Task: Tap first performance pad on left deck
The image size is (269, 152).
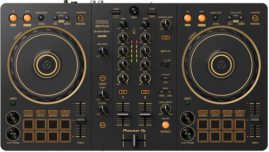Action: click(x=28, y=125)
